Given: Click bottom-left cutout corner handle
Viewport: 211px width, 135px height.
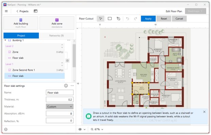Looking at the screenshot, I should pos(132,94).
